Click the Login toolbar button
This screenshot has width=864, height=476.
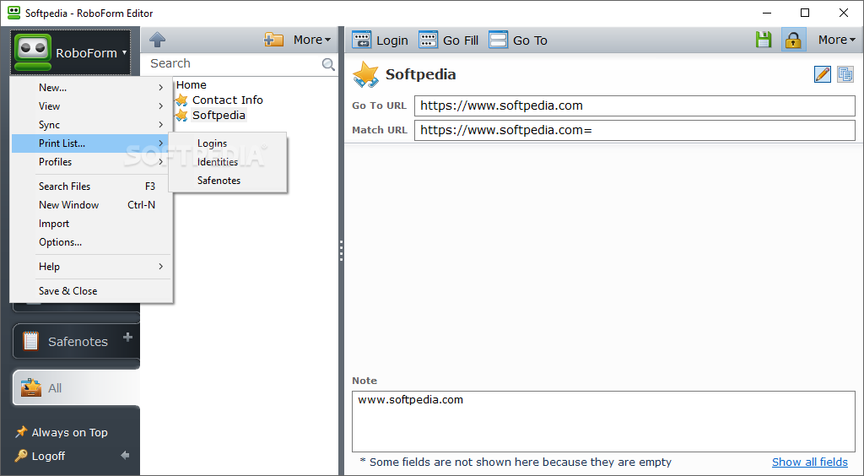coord(381,41)
